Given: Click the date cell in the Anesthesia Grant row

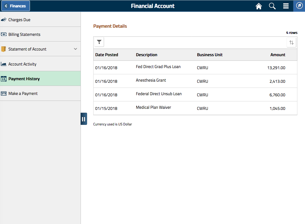Looking at the screenshot, I should (106, 81).
